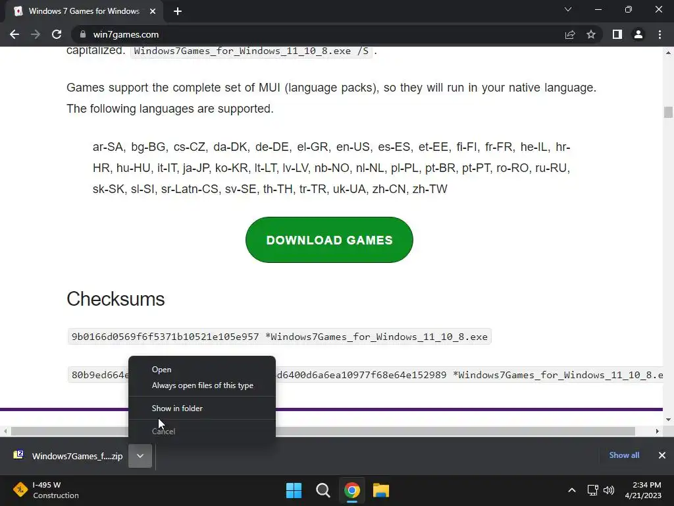Open the Windows Start menu
Screen dimensions: 674x506
tap(294, 490)
